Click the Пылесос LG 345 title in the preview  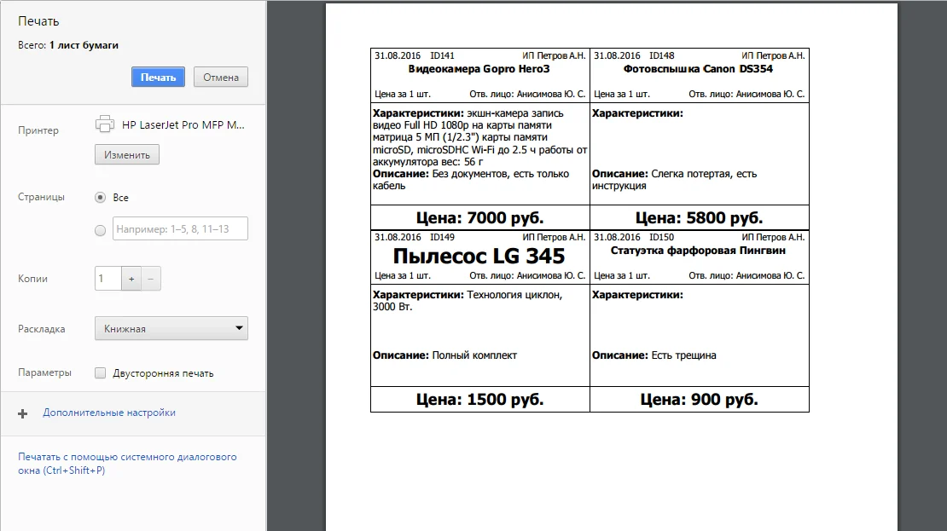pyautogui.click(x=479, y=256)
